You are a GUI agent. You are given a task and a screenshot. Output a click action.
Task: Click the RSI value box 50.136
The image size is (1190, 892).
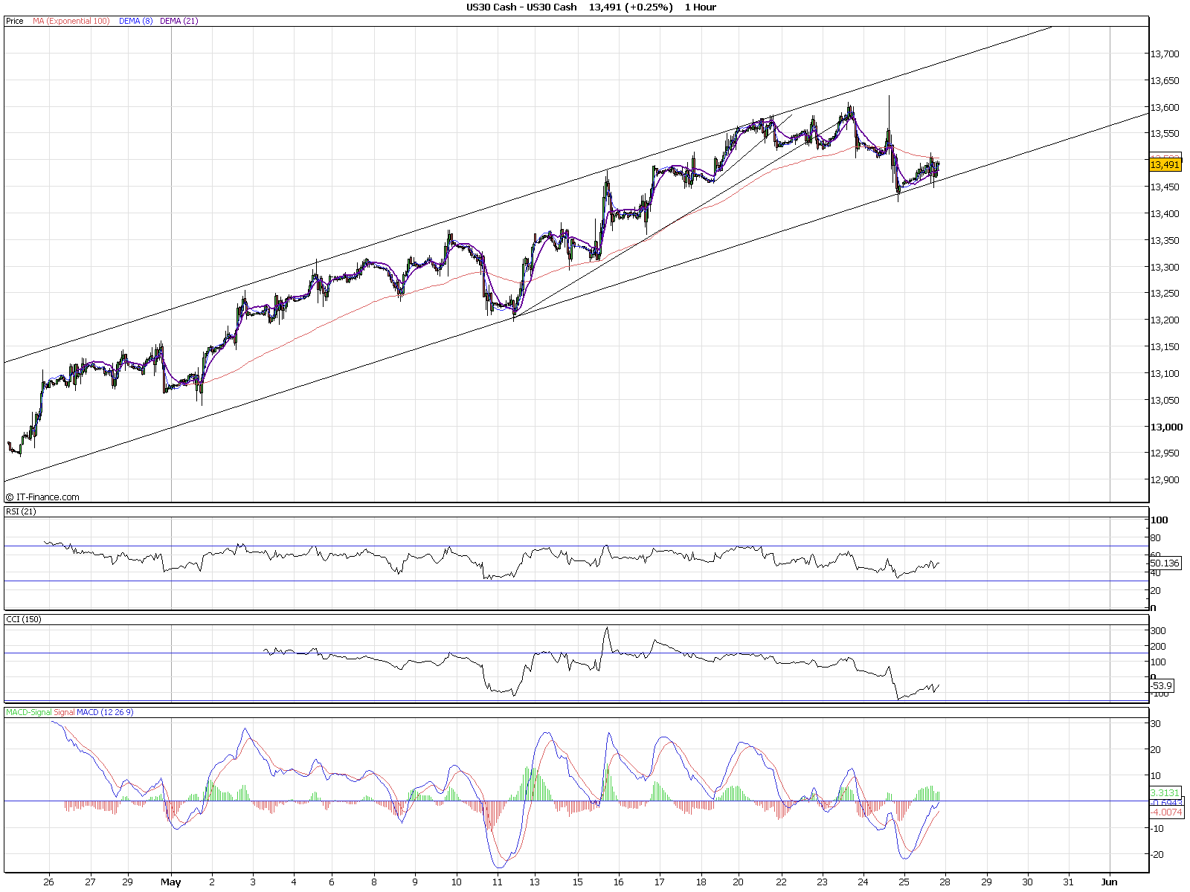[1165, 563]
